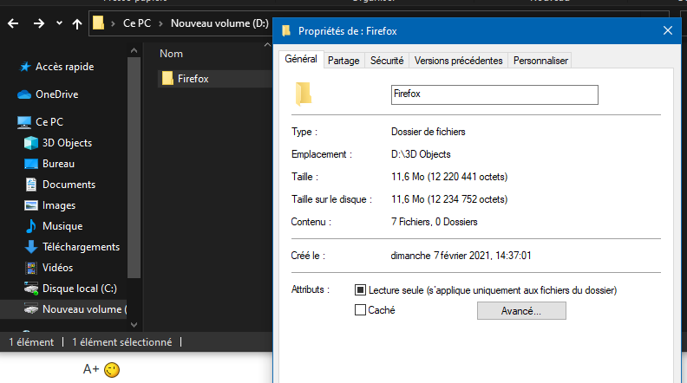
Task: Click the sidebar scrollbar down arrow
Action: 134,325
